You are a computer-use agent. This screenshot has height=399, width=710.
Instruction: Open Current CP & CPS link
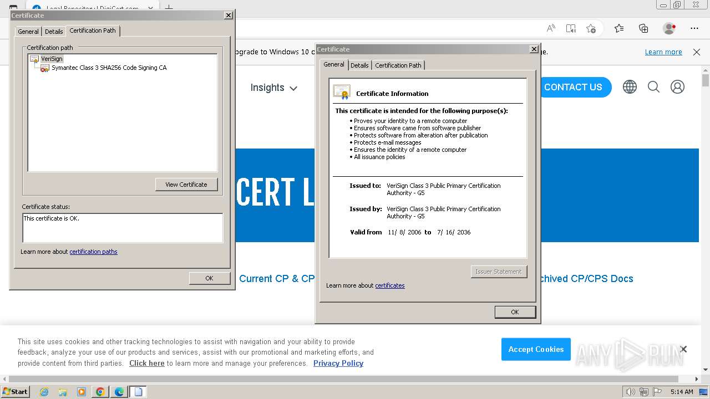tap(277, 279)
